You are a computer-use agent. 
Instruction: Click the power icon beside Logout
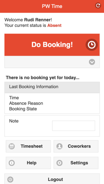coord(10,180)
